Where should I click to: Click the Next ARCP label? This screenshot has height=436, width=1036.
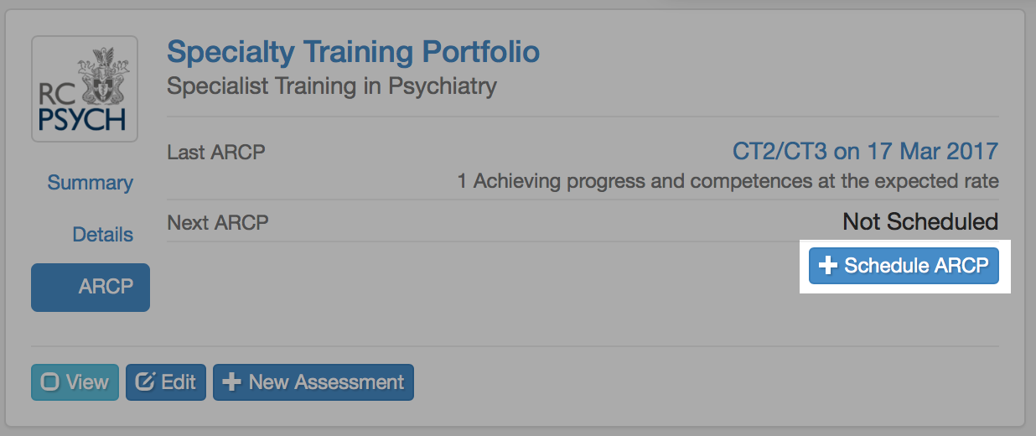click(x=218, y=223)
